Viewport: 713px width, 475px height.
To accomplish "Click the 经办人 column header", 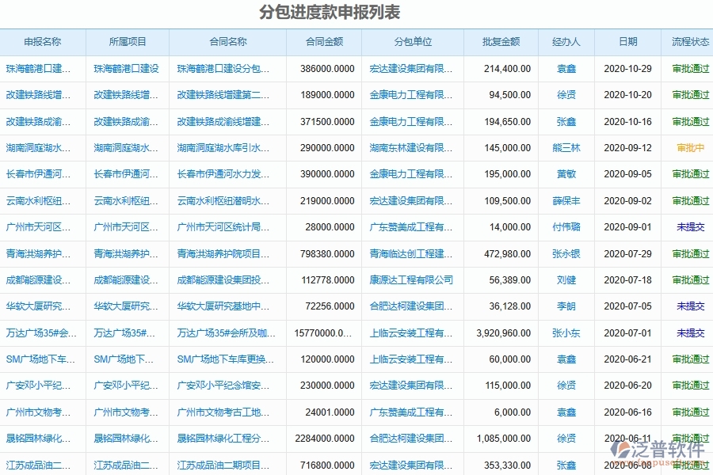I will click(x=564, y=42).
